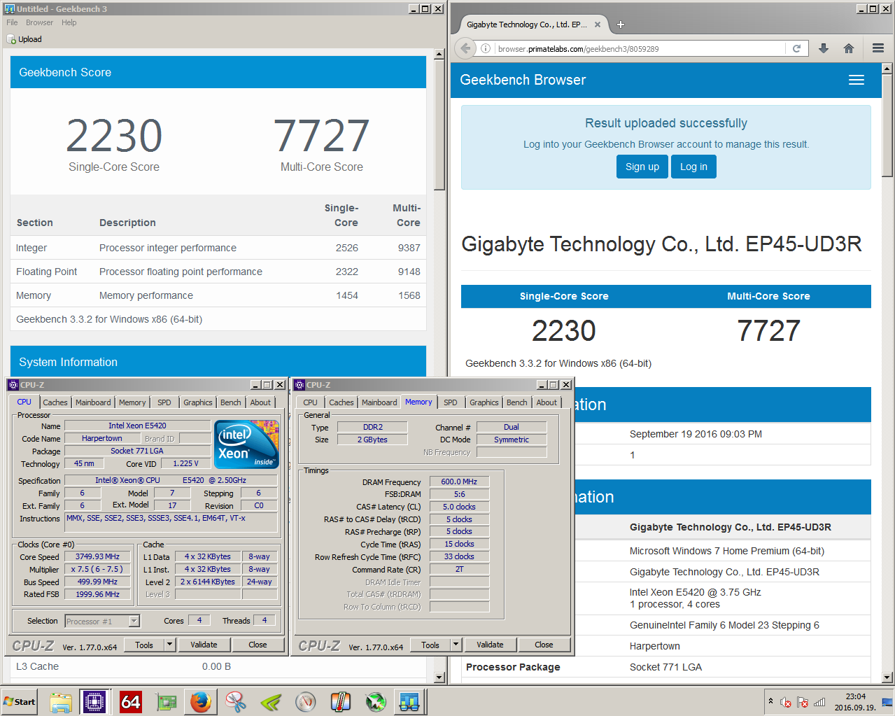Click the Multiplier value x 7.5
The width and height of the screenshot is (895, 716).
[x=97, y=569]
